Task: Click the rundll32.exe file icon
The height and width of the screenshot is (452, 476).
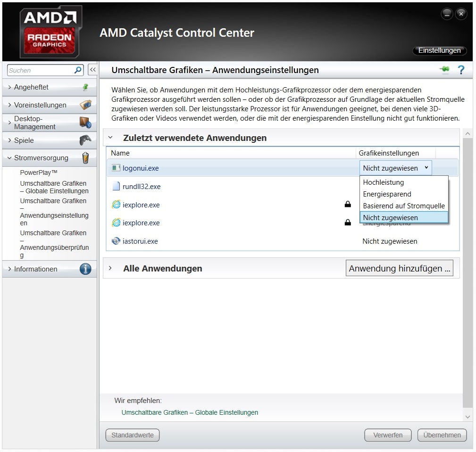Action: 116,186
